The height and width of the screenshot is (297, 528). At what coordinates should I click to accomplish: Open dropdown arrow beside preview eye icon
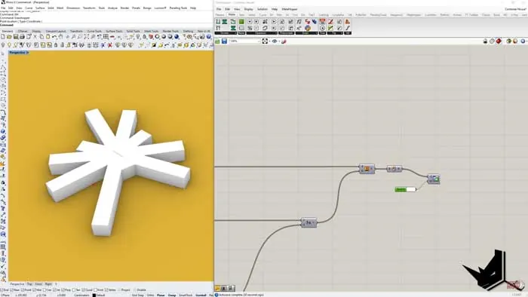pyautogui.click(x=280, y=41)
